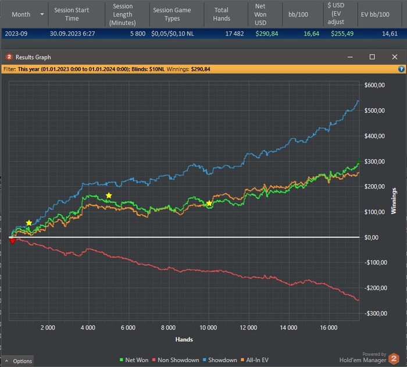Screen dimensions: 407x367
Task: Click the $600,00 axis value
Action: [x=374, y=85]
